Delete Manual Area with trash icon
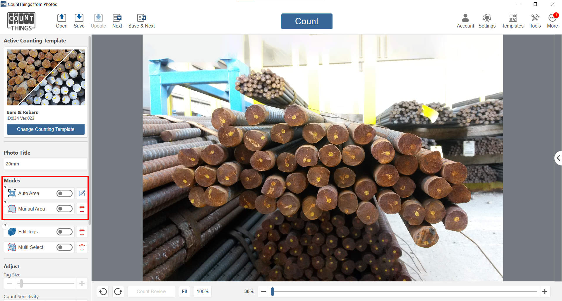 click(82, 209)
